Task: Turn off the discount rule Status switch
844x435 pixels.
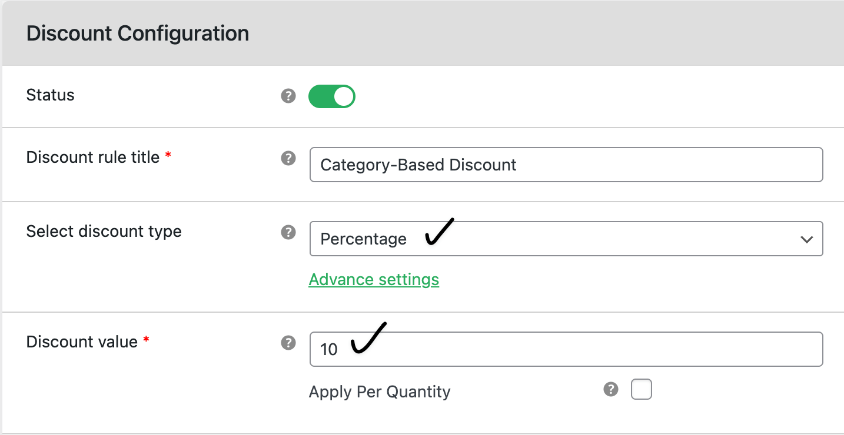Action: click(331, 96)
